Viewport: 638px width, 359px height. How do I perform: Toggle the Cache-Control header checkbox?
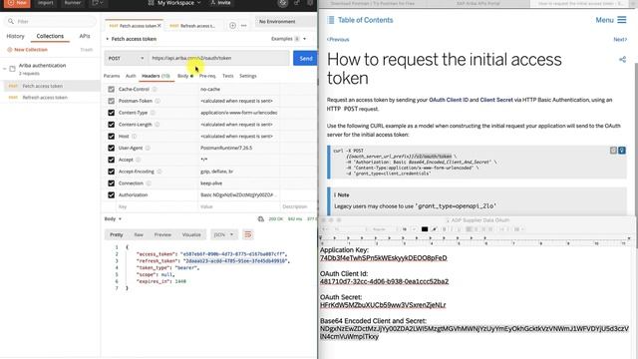coord(111,89)
